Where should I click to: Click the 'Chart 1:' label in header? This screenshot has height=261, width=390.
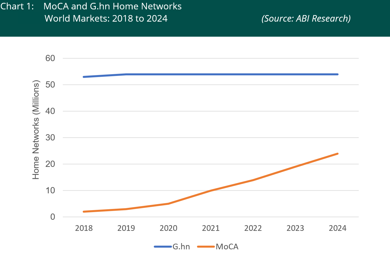tap(17, 6)
